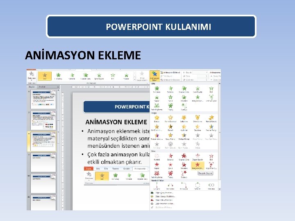This screenshot has width=295, height=221.
Task: Pick green Böl entrance effect
Action: point(211,90)
